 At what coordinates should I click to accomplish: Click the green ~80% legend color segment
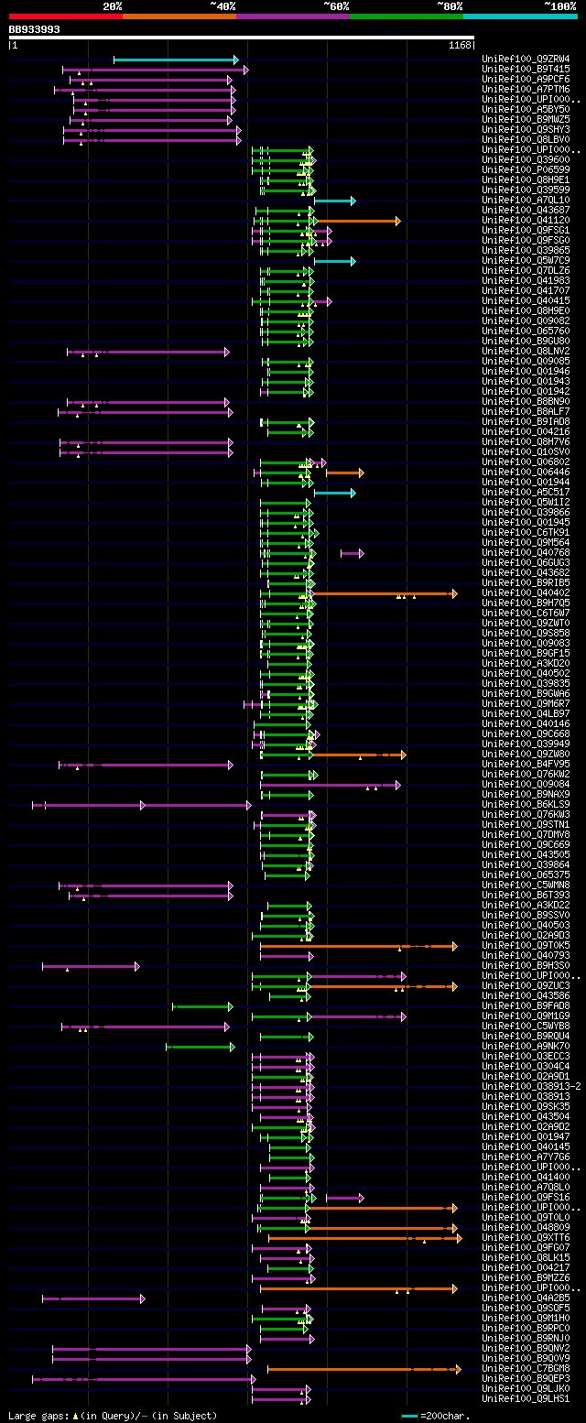tap(407, 16)
